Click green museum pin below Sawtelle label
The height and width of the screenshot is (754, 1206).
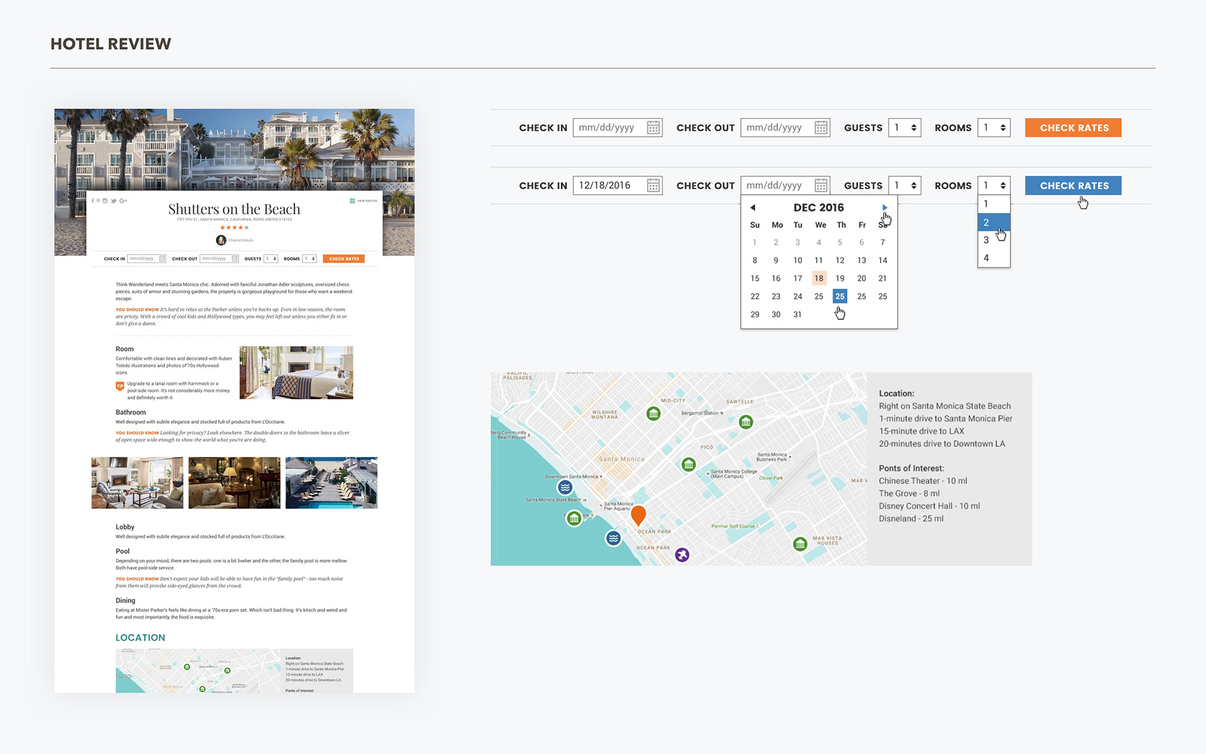746,422
